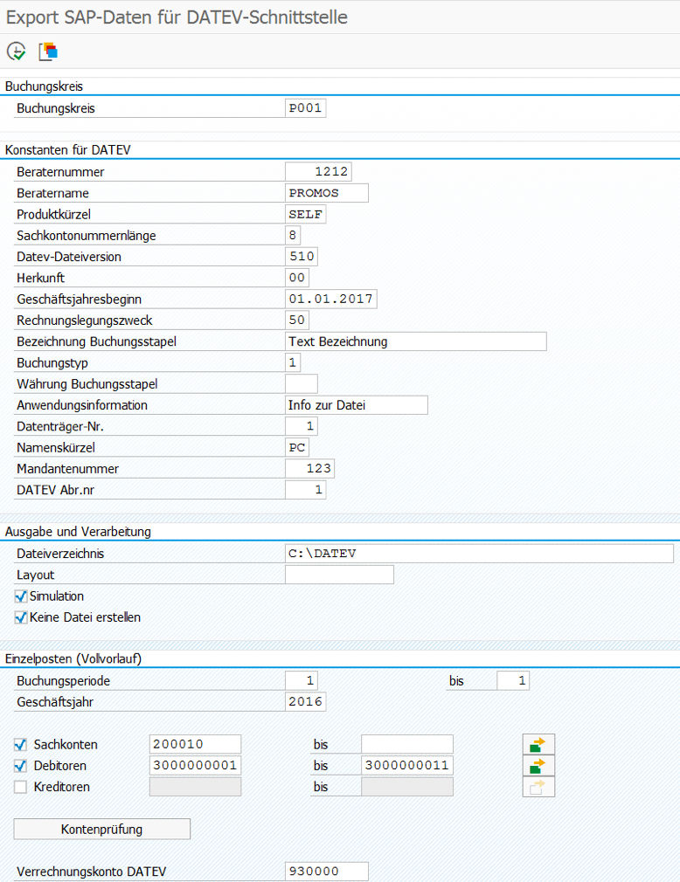Toggle the Keine Datei erstellen checkbox

point(22,617)
